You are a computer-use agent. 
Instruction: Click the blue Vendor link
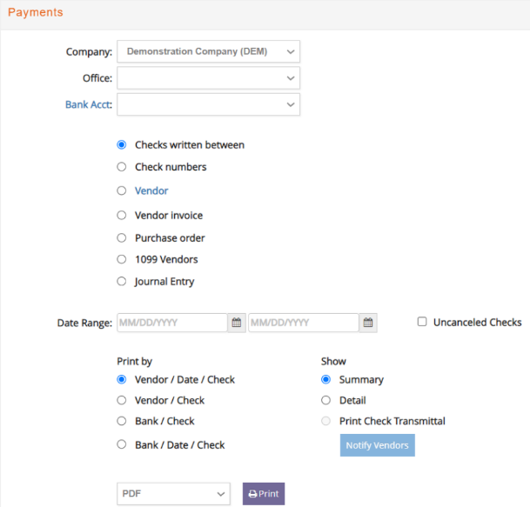(x=151, y=190)
